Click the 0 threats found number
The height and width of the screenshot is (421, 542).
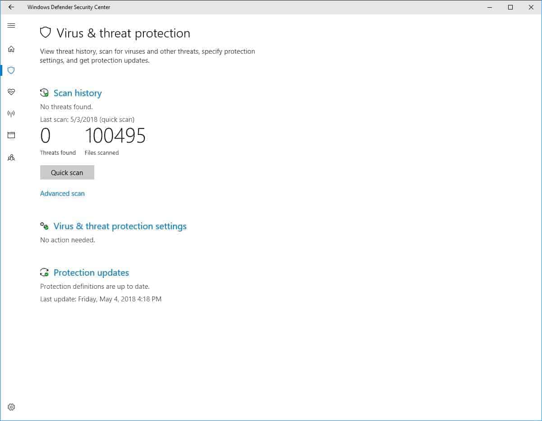point(46,136)
